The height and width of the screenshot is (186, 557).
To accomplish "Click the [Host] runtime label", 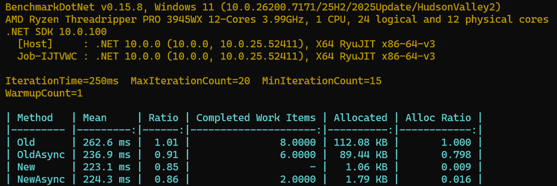I will (x=35, y=45).
